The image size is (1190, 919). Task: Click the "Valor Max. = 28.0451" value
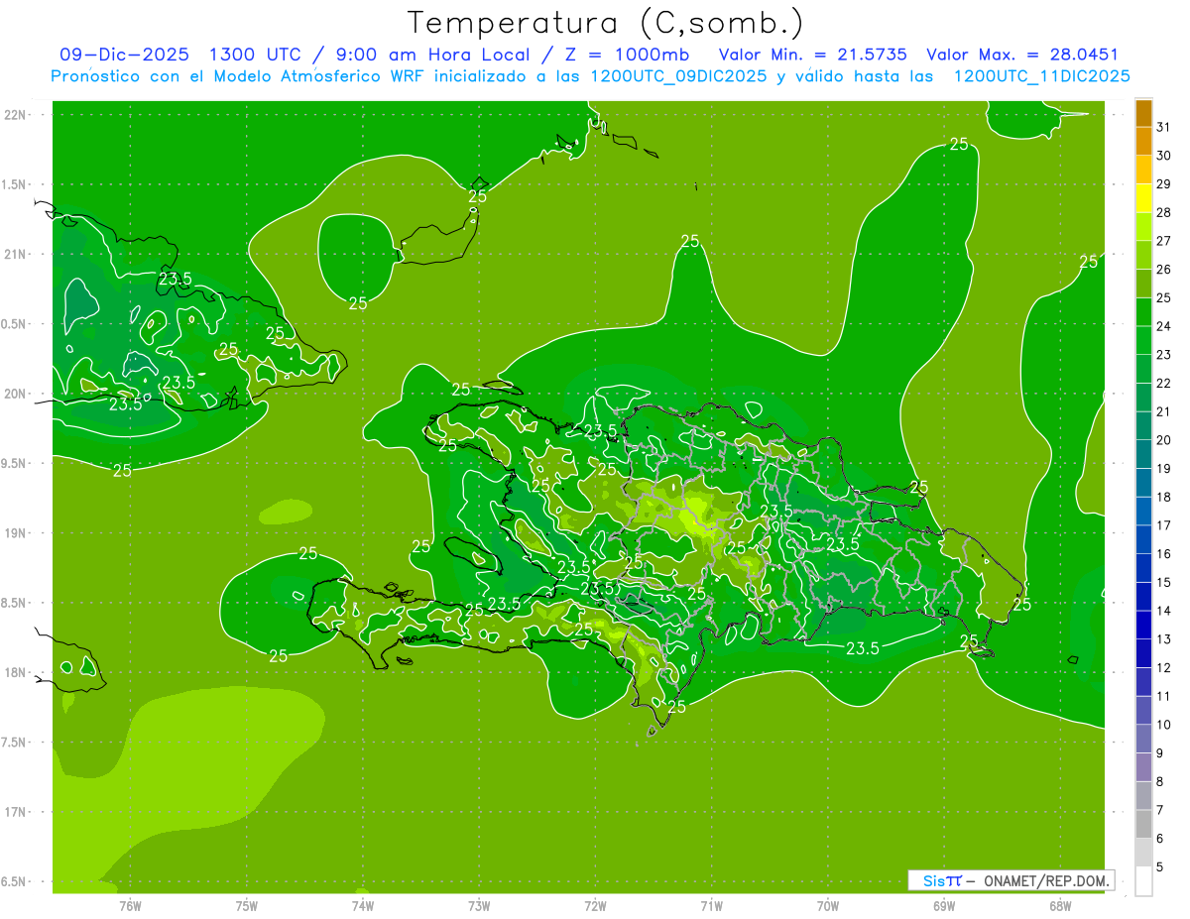[x=1022, y=55]
